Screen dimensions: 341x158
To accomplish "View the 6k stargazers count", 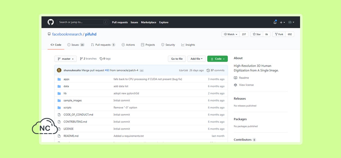I will 267,34.
